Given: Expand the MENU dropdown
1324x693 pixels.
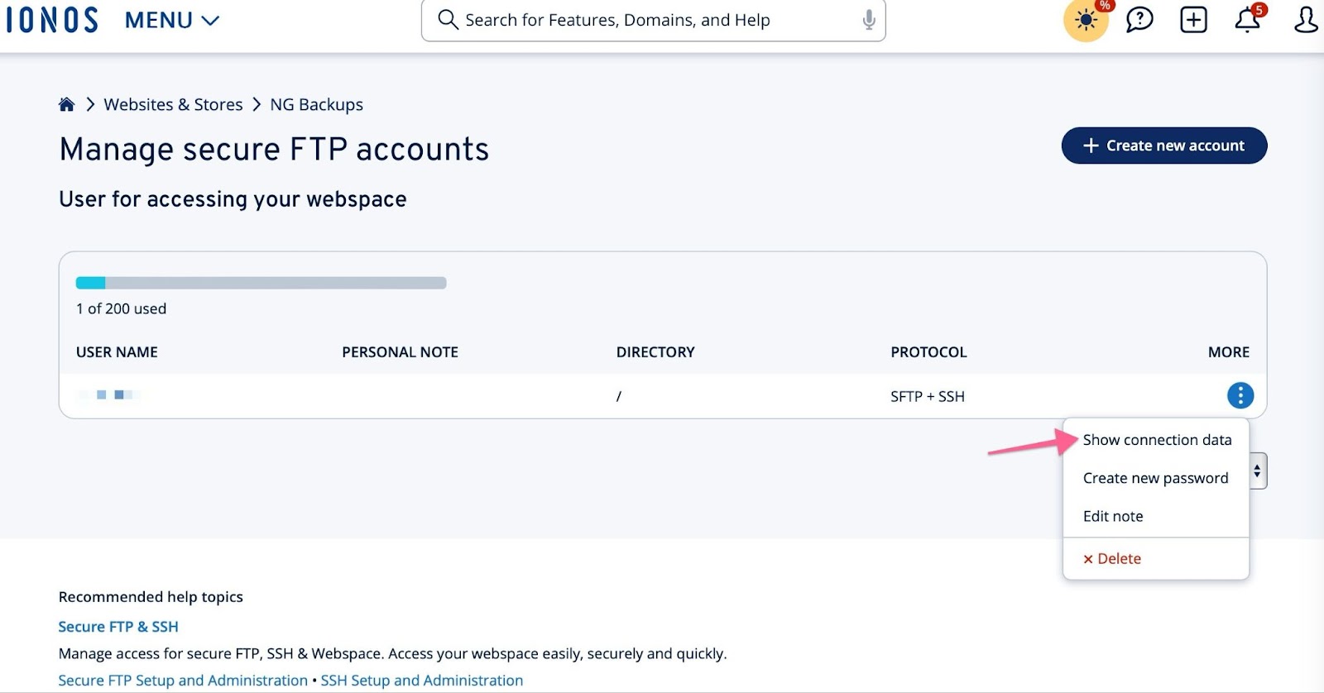Looking at the screenshot, I should tap(172, 20).
